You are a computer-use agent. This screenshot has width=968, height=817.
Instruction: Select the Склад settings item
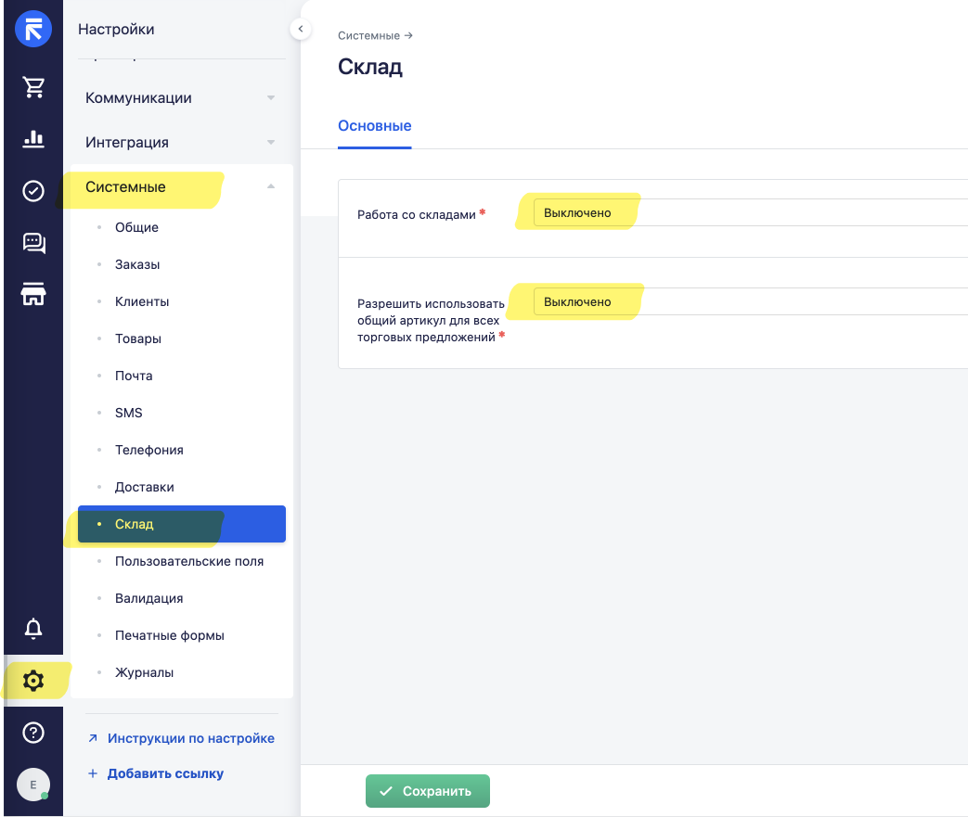(182, 524)
